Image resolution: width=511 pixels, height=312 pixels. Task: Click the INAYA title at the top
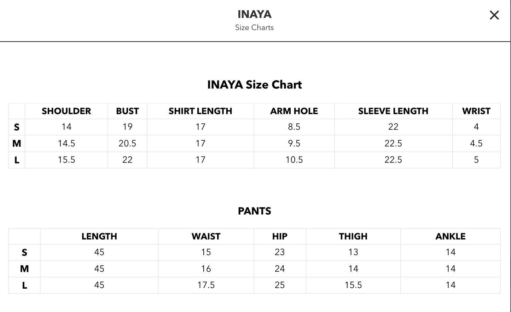[255, 14]
